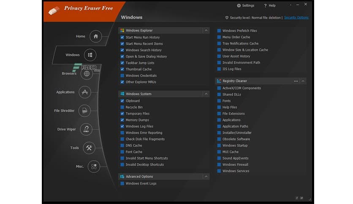353x204 pixels.
Task: Click the Registry Cleaner section icon
Action: 219,81
